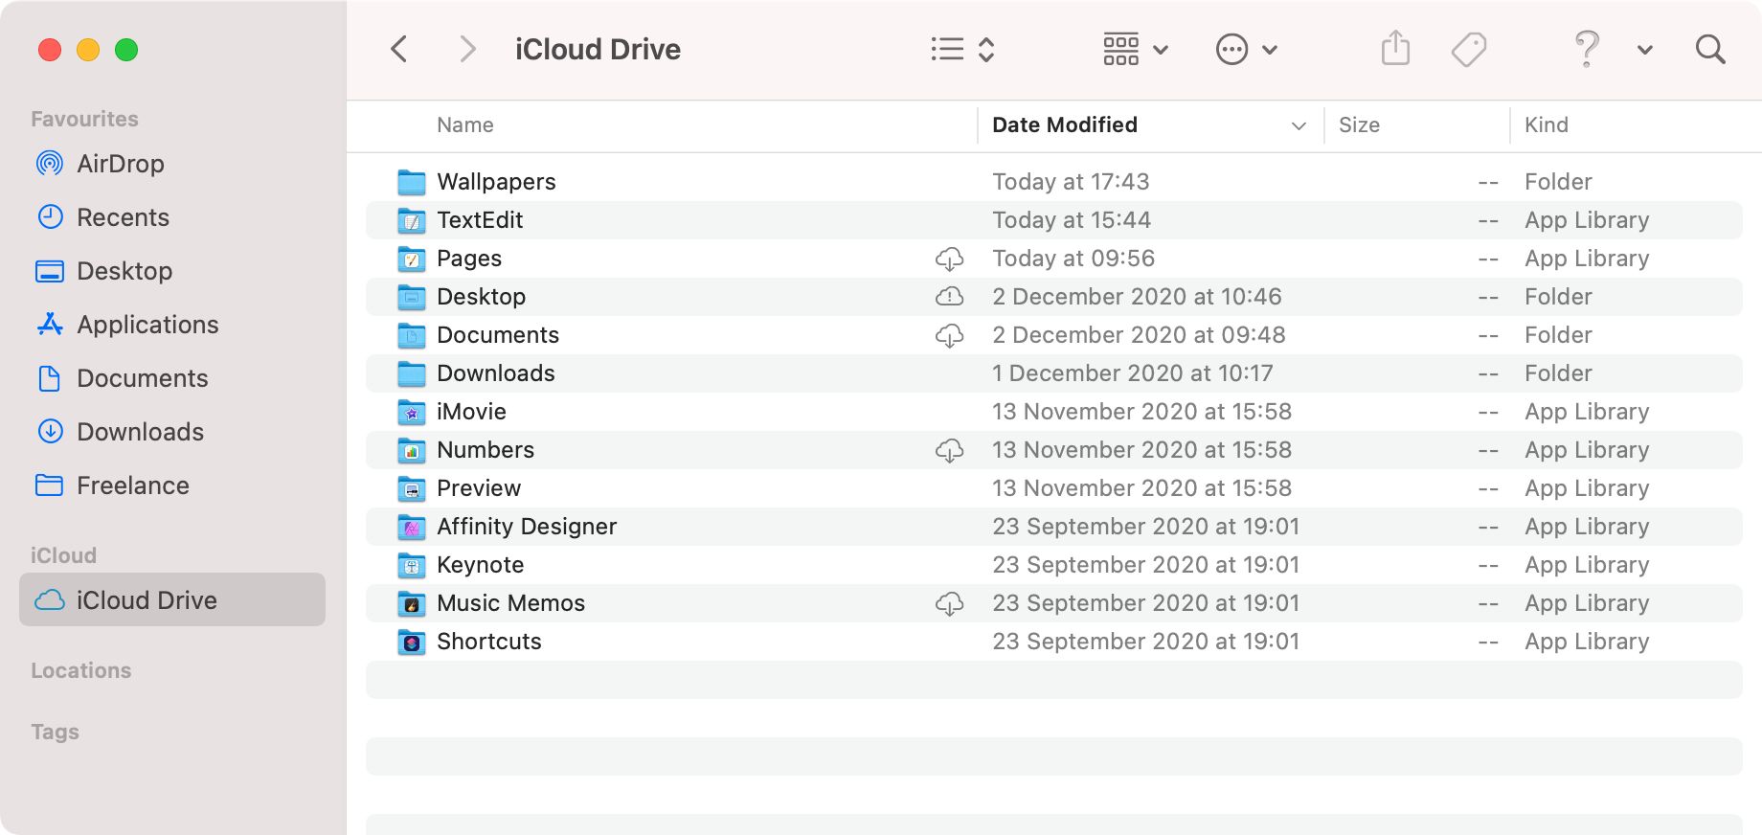1762x835 pixels.
Task: Open the ellipsis action menu
Action: coord(1246,49)
